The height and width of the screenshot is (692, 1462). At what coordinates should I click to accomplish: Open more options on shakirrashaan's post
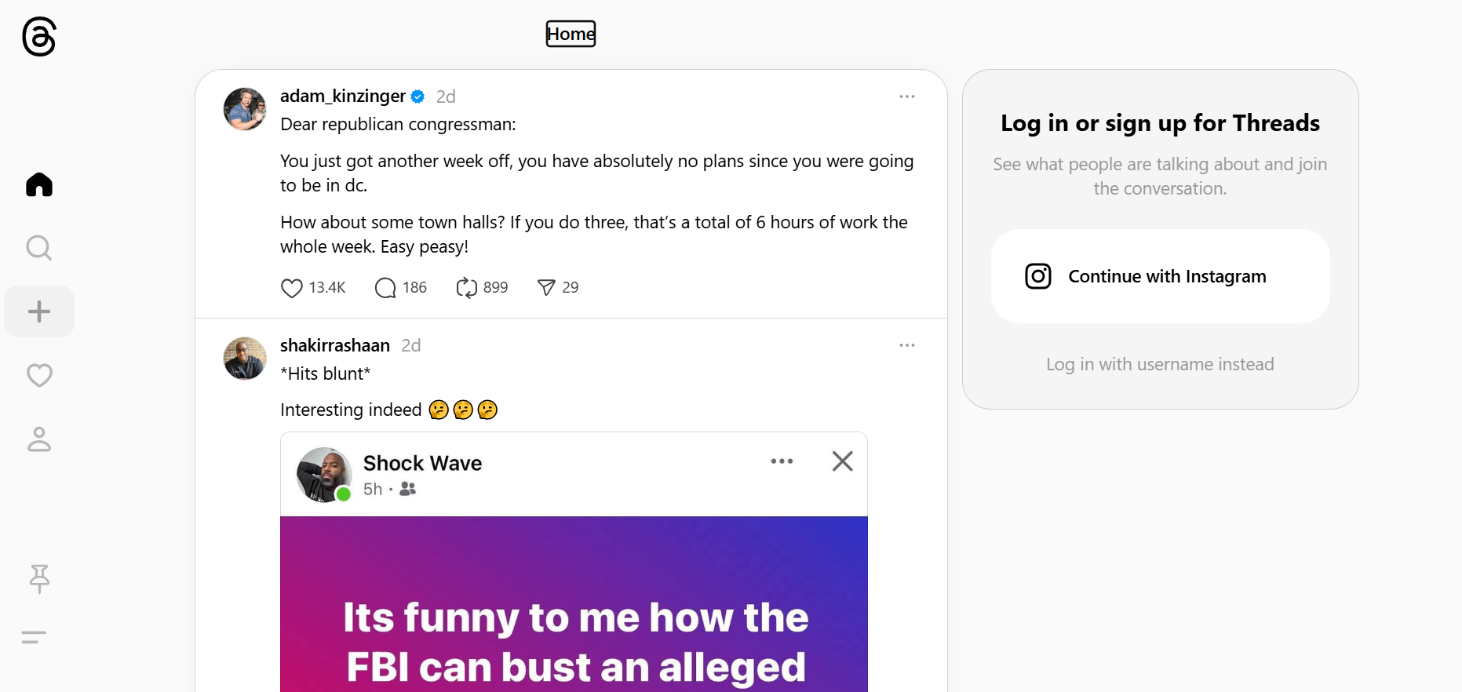(x=907, y=345)
